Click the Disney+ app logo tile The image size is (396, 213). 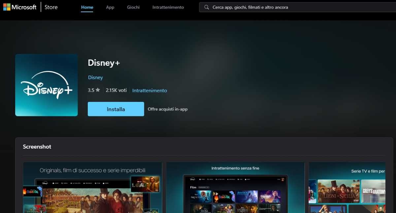tap(47, 85)
